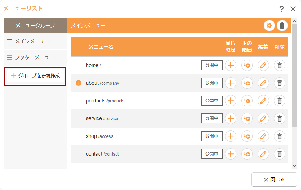Click グループを新規作成 button
Viewport: 301px width, 190px height.
point(35,76)
